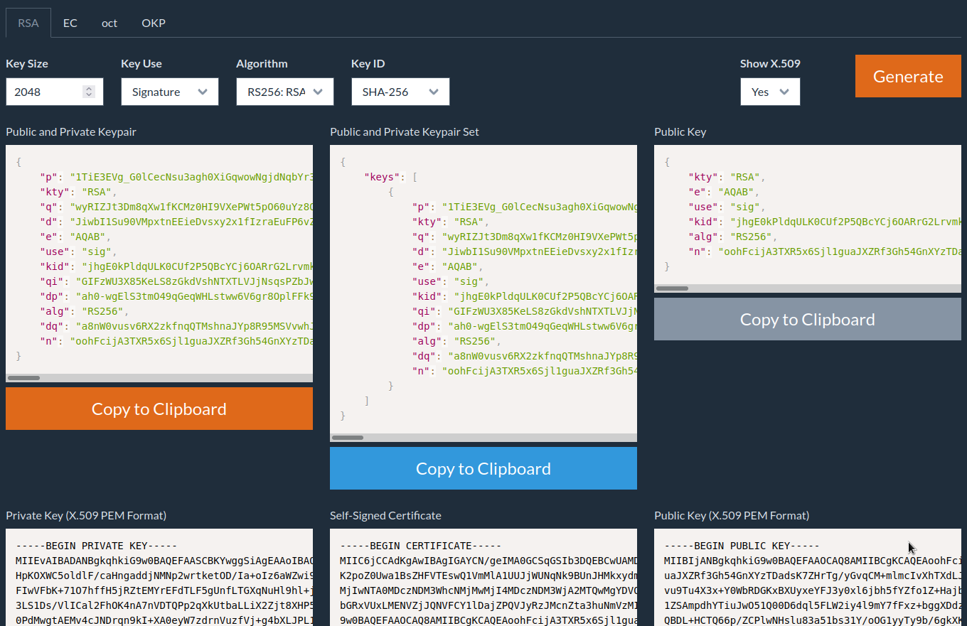Focus the Key Size input field
Screen dimensions: 967x626
coord(44,92)
